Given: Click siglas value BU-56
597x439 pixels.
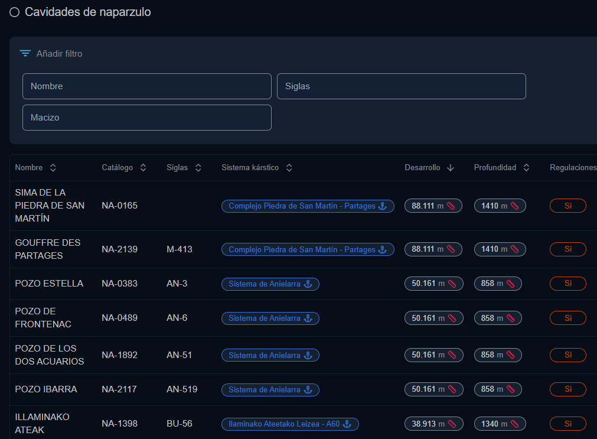Looking at the screenshot, I should pyautogui.click(x=180, y=424).
